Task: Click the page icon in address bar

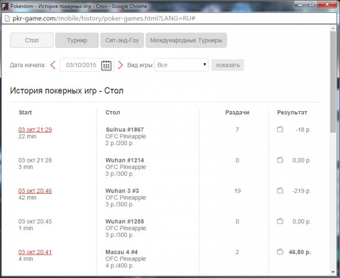Action: [7, 19]
